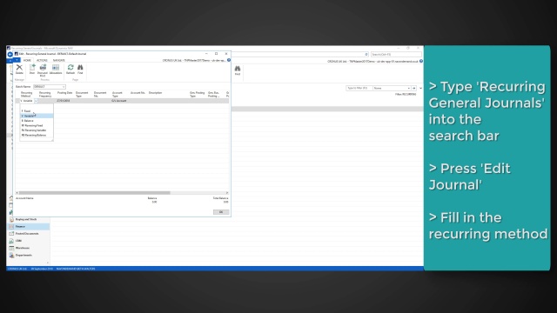The height and width of the screenshot is (313, 557).
Task: Click the Find binoculars in the journal ribbon
Action: point(80,69)
